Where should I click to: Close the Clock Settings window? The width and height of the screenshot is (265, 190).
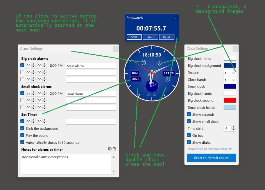click(236, 49)
